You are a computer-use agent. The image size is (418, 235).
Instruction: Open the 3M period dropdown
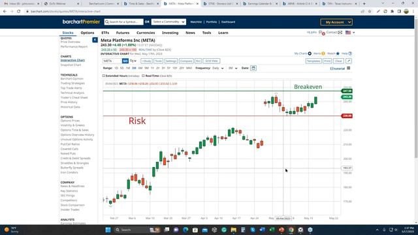(233, 68)
